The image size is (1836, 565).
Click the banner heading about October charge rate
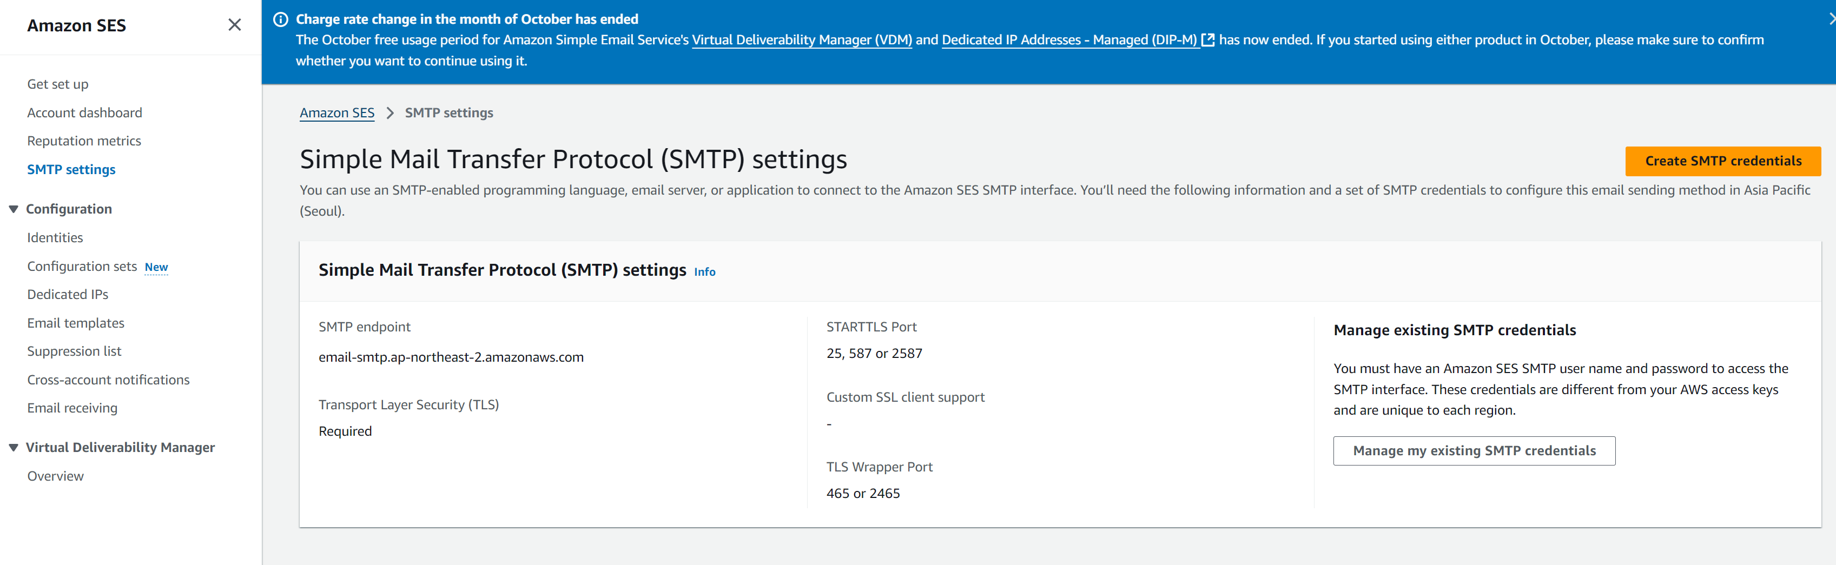tap(467, 19)
